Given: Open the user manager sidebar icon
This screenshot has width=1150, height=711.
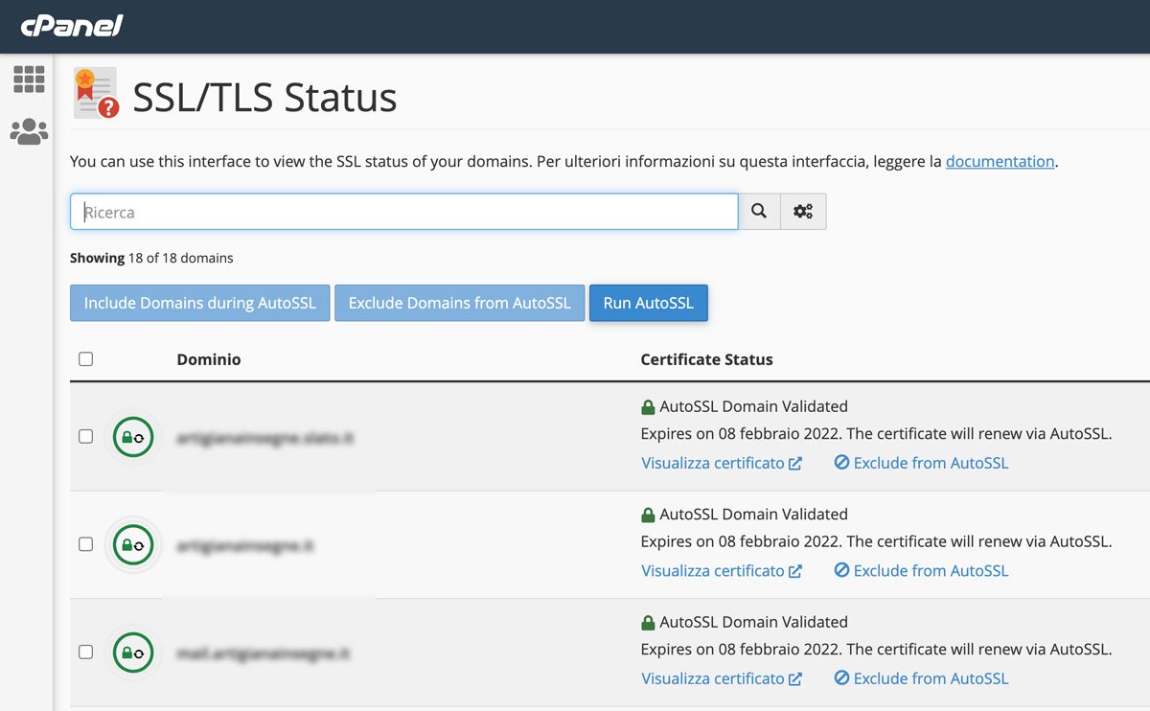Looking at the screenshot, I should (x=29, y=131).
